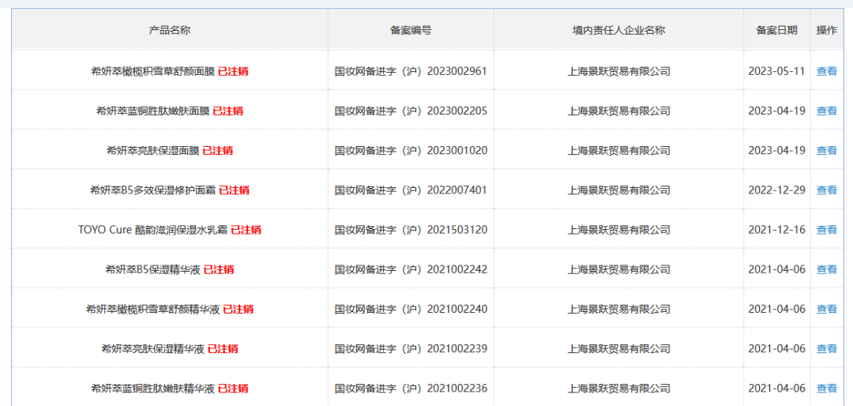Select product name 希妍萃橄榄积雪草舒颜精华液
Viewport: 853px width, 406px height.
tap(153, 309)
